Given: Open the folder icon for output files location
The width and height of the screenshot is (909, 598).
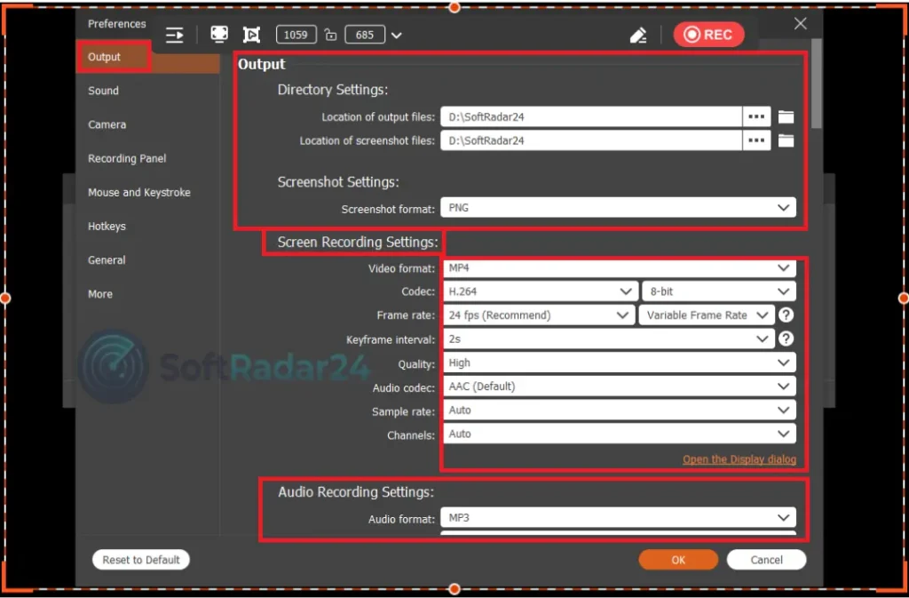Looking at the screenshot, I should [x=786, y=116].
